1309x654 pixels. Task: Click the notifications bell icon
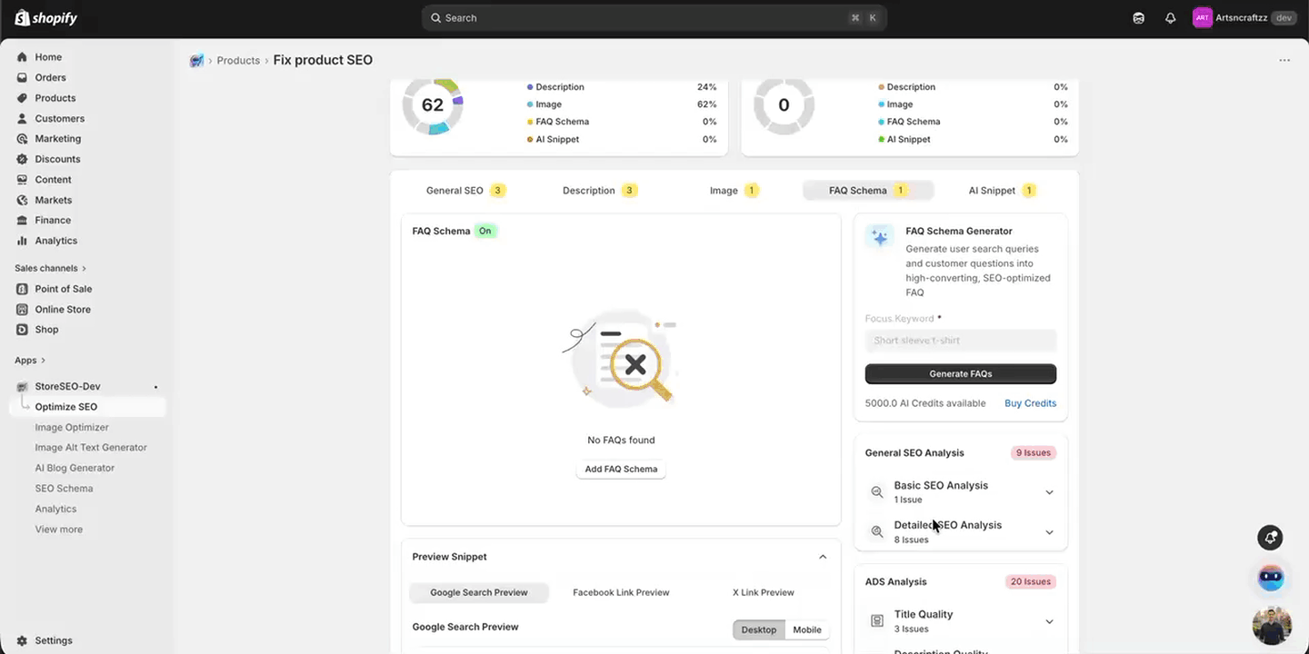point(1171,17)
